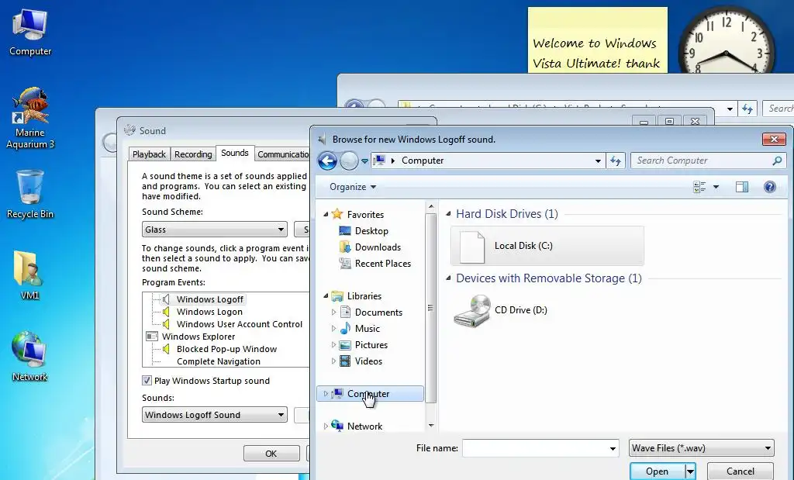
Task: Expand the Network node
Action: [326, 426]
